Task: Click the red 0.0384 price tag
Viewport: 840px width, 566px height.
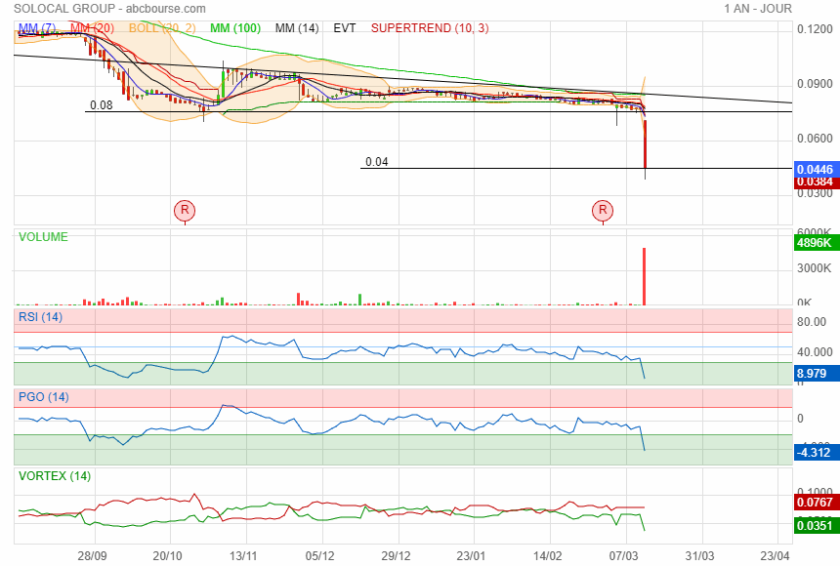Action: click(817, 182)
